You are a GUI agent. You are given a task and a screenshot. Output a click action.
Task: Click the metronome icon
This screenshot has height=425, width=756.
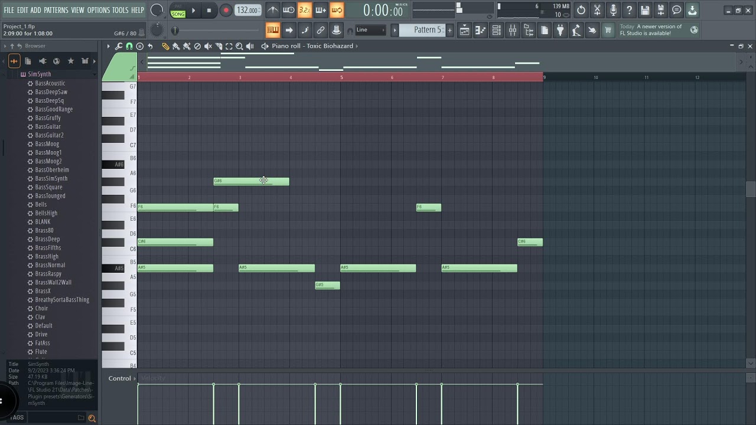pos(272,10)
